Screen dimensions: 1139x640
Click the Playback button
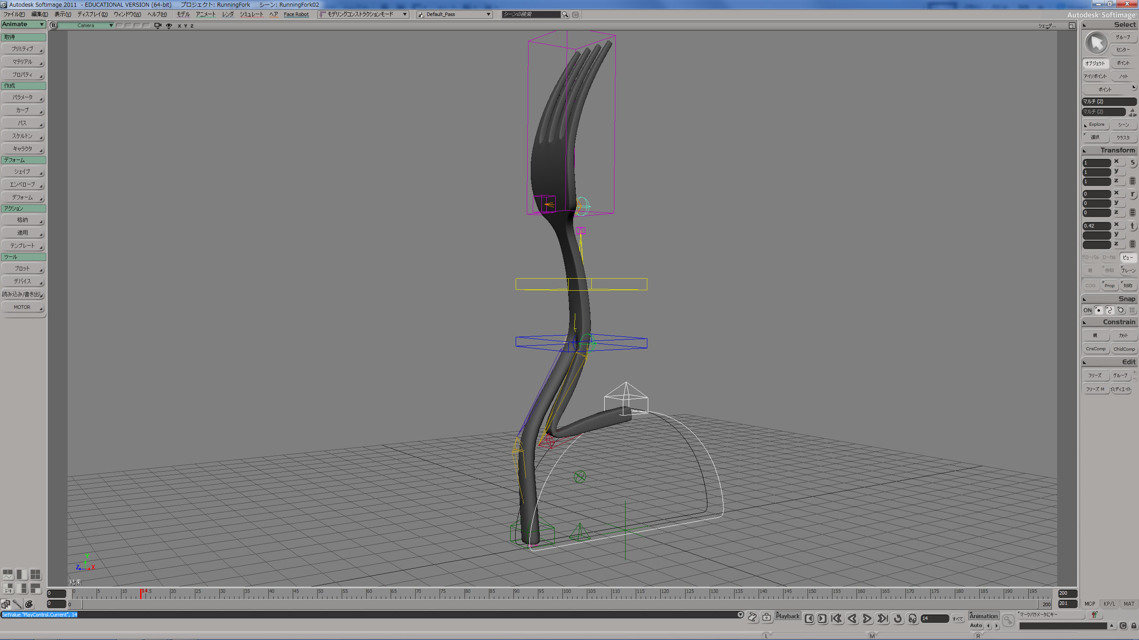(x=787, y=616)
